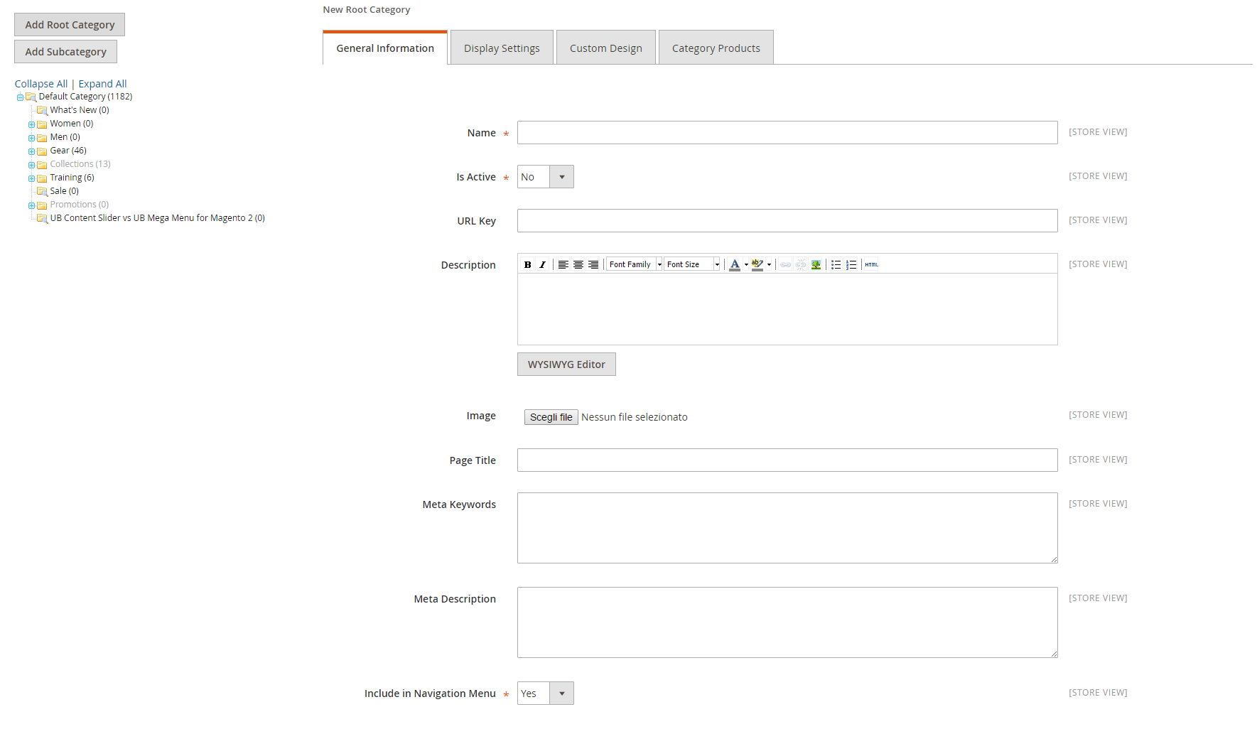Align description text to the right
The width and height of the screenshot is (1257, 734).
pos(593,264)
